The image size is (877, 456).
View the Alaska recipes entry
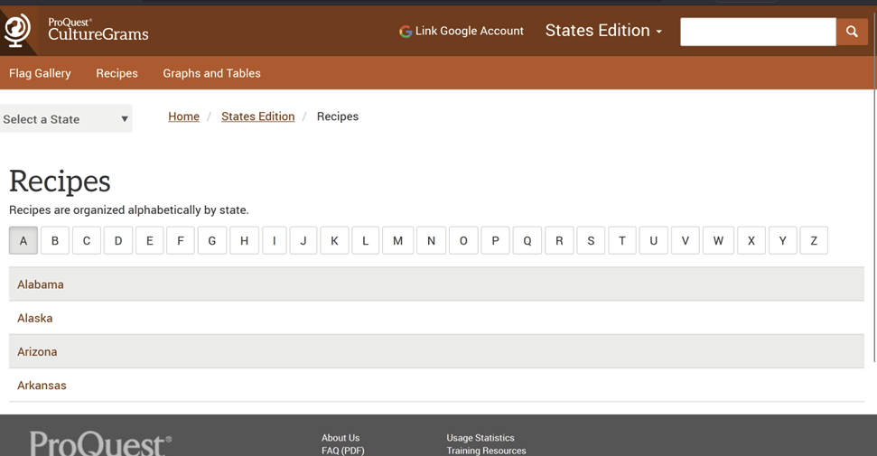tap(35, 318)
